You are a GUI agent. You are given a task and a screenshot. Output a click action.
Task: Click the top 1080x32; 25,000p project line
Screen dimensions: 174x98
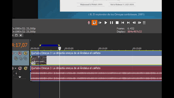pyautogui.click(x=24, y=29)
